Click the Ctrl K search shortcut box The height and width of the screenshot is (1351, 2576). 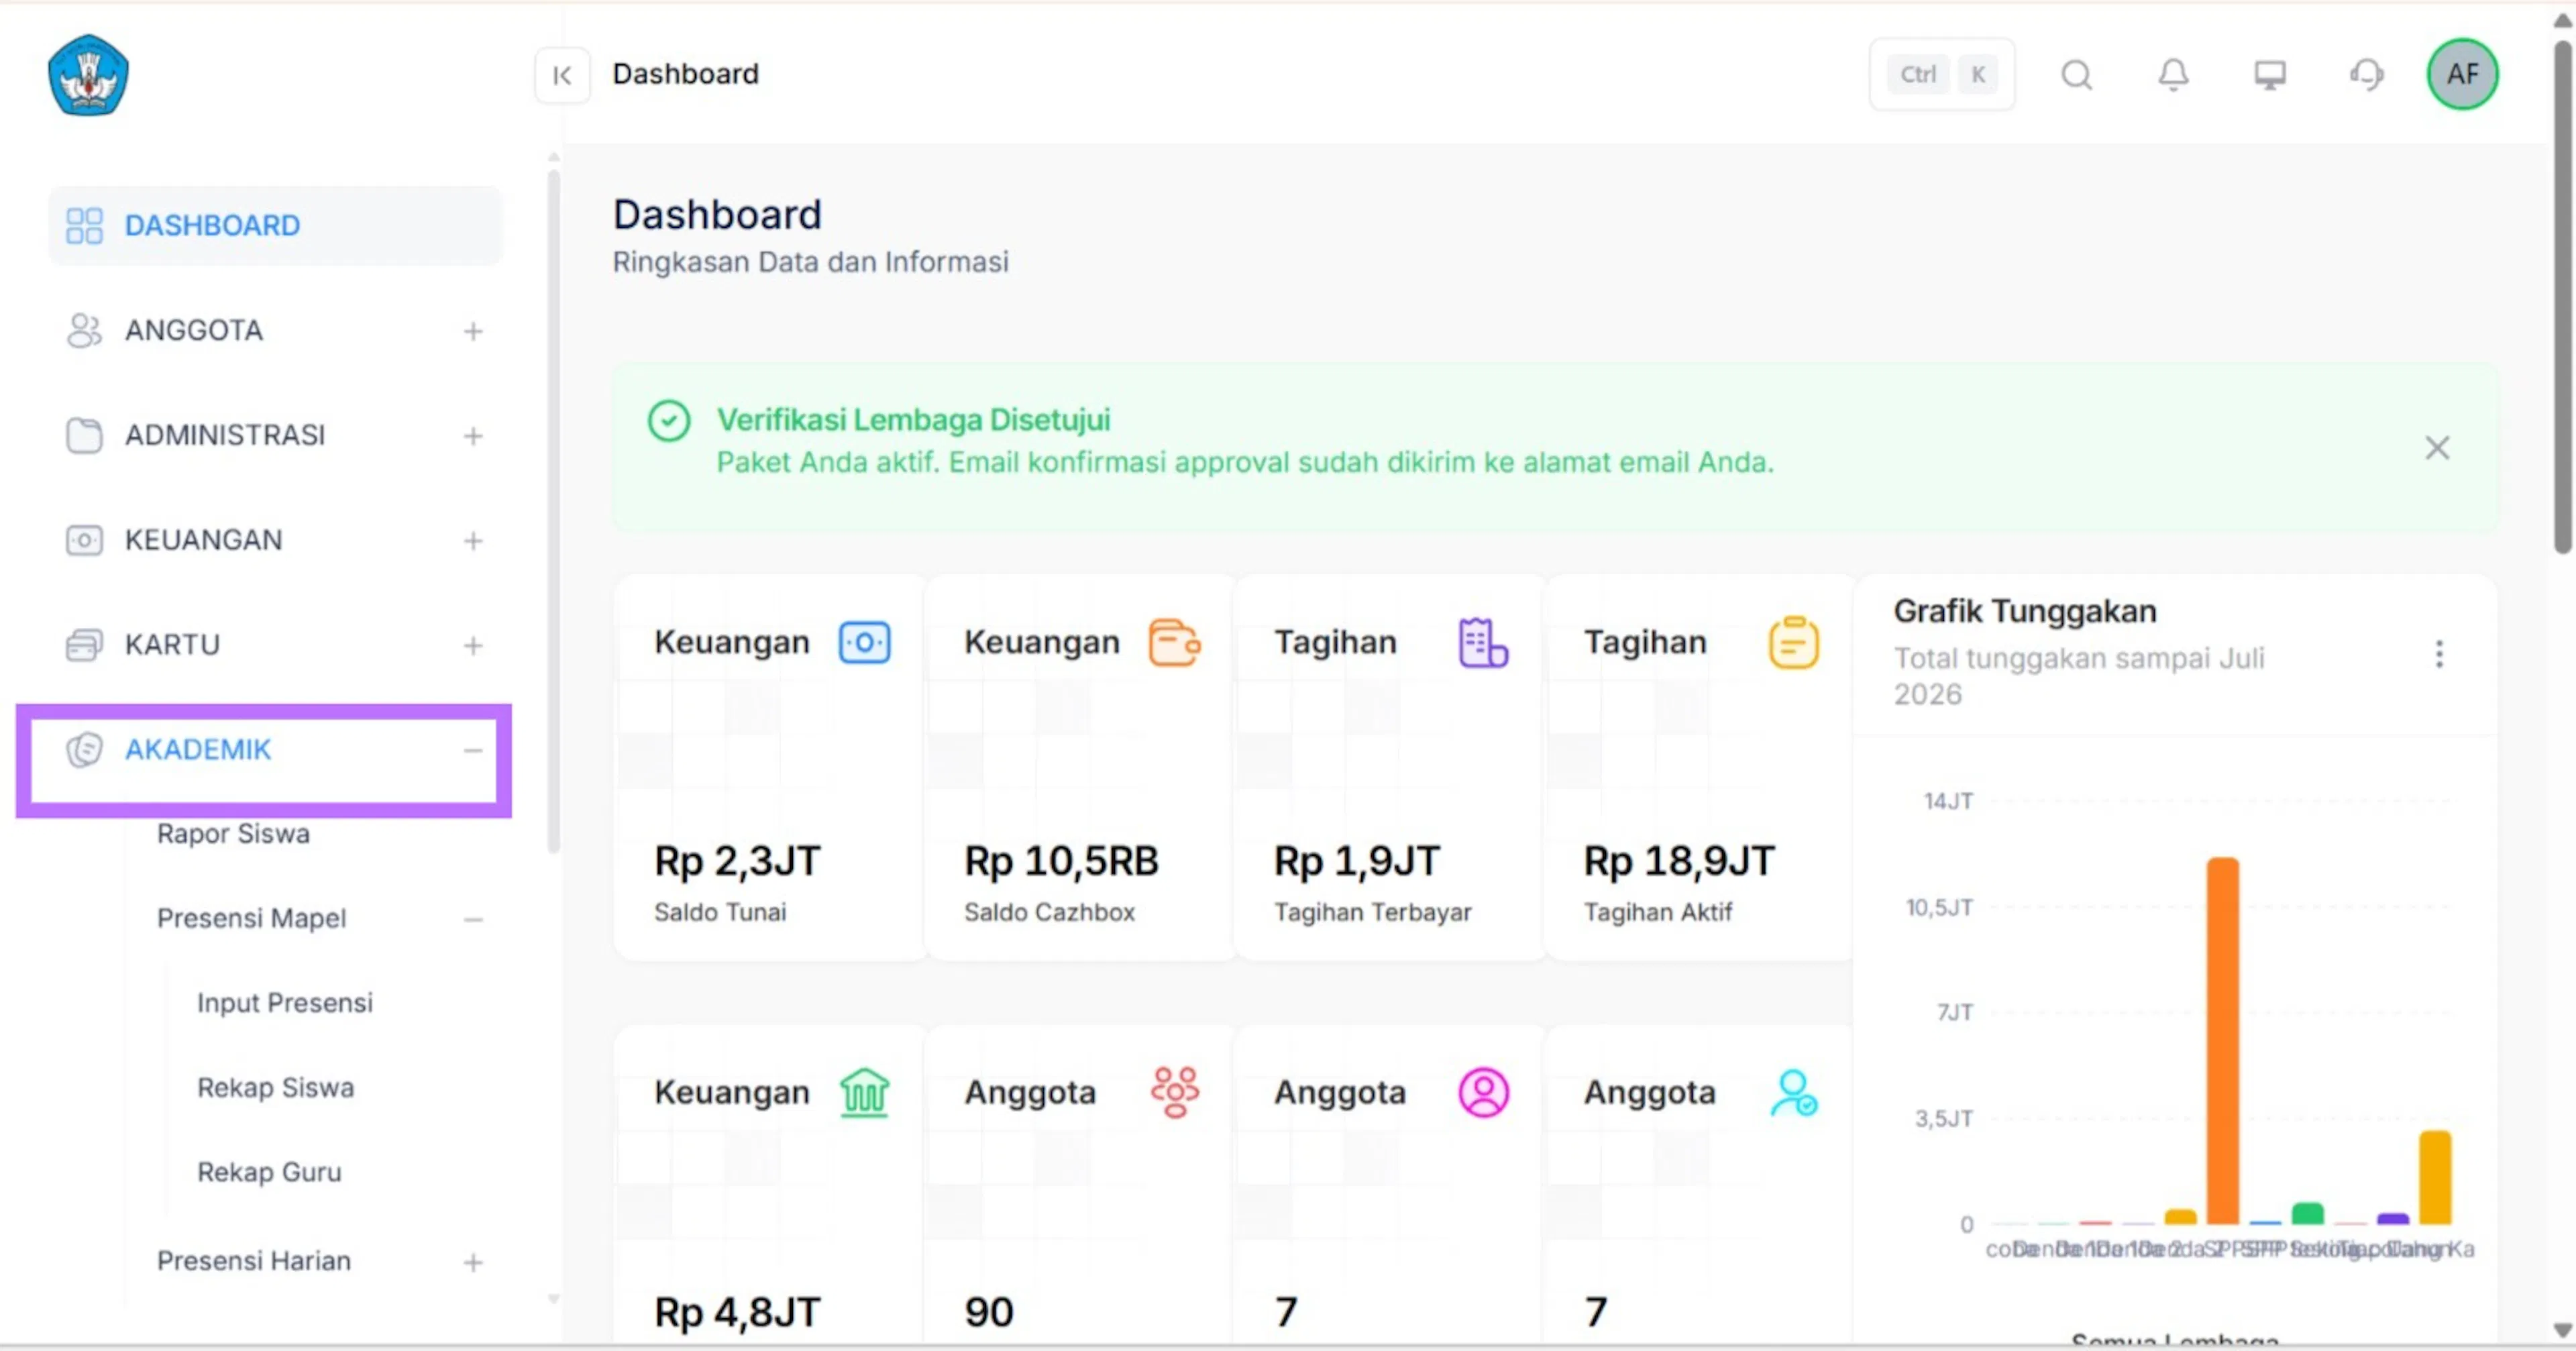point(1941,75)
